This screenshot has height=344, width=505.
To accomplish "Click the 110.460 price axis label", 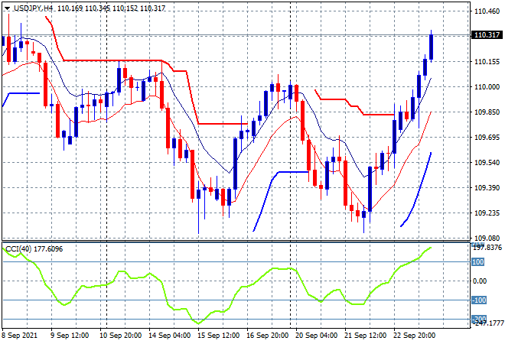I will pos(487,11).
